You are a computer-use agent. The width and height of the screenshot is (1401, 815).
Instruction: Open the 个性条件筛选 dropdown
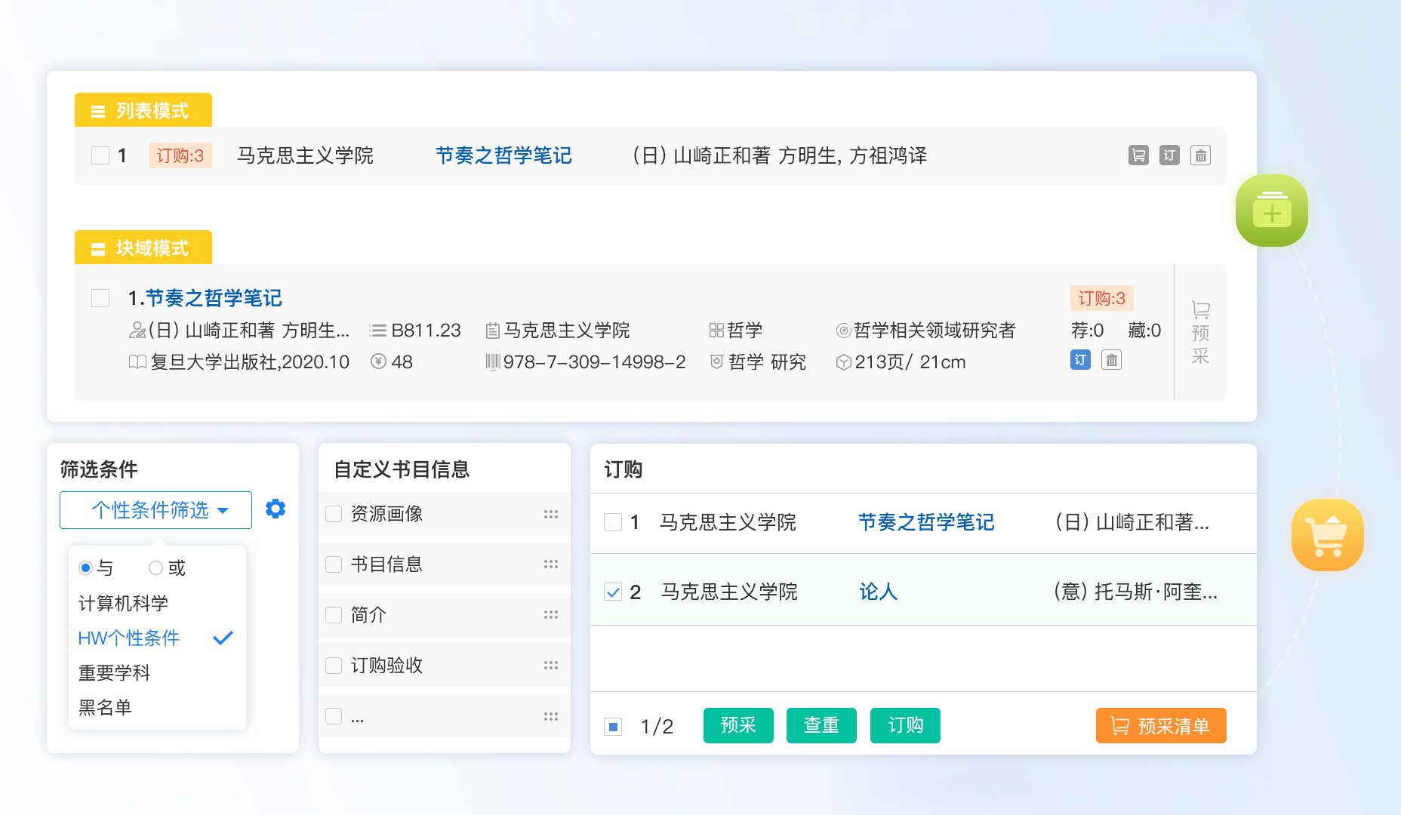point(155,510)
